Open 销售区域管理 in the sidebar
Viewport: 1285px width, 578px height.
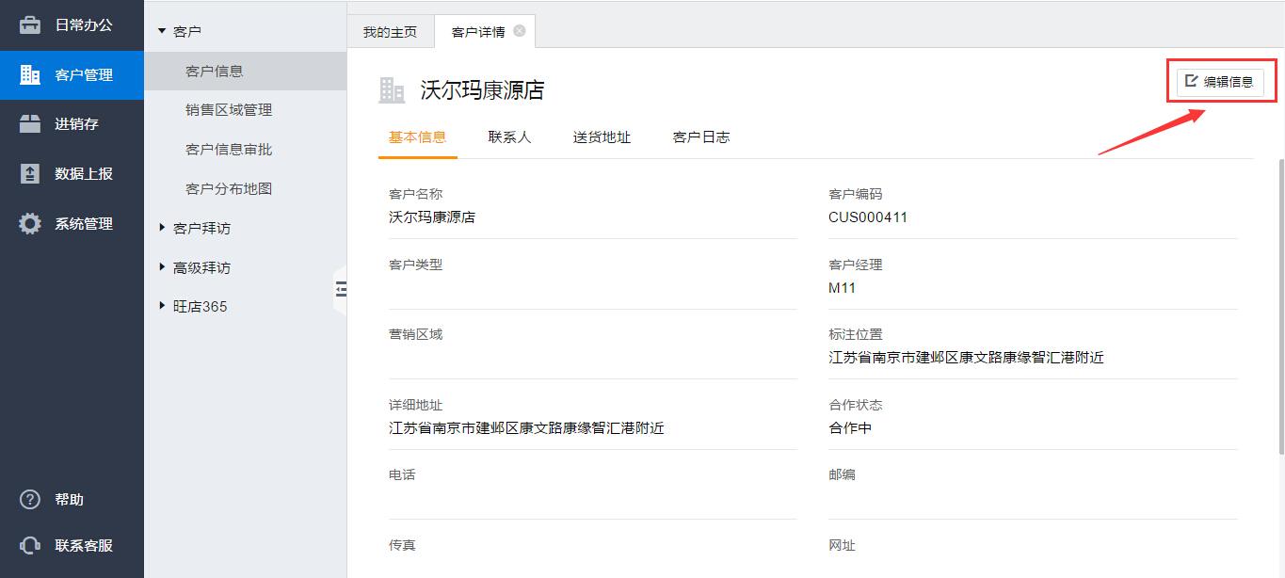[x=229, y=110]
